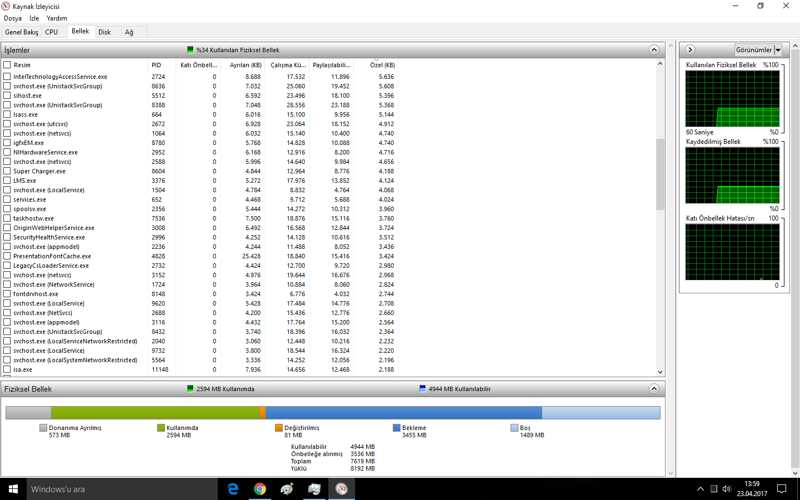Click the green physical memory usage indicator
Viewport: 800px width, 500px height.
pos(191,50)
